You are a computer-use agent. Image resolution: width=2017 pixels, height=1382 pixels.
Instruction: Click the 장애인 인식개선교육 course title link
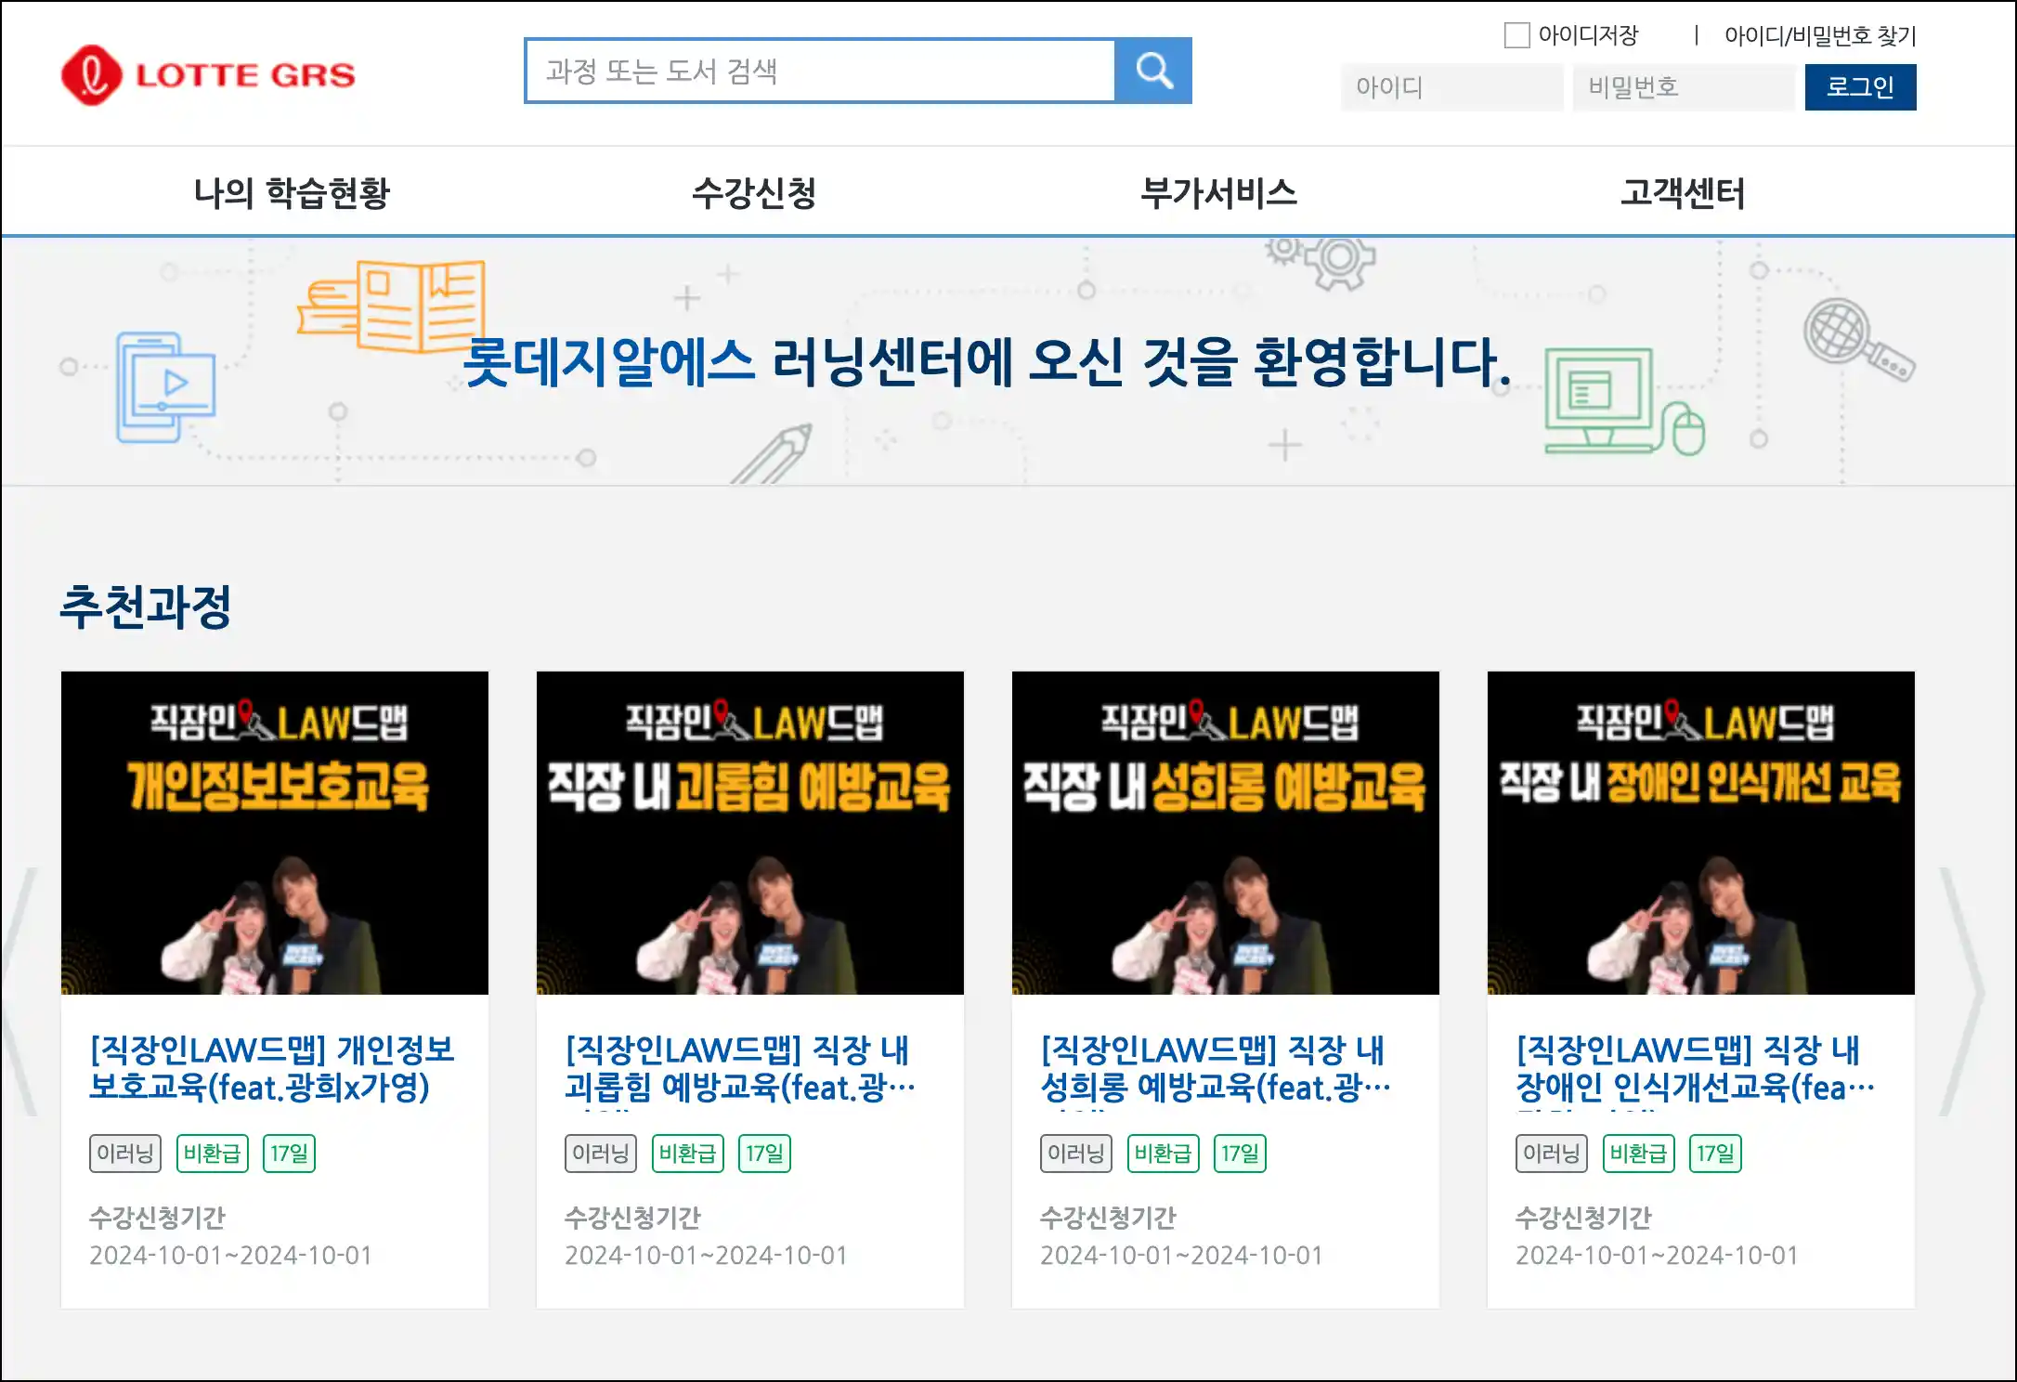1694,1068
